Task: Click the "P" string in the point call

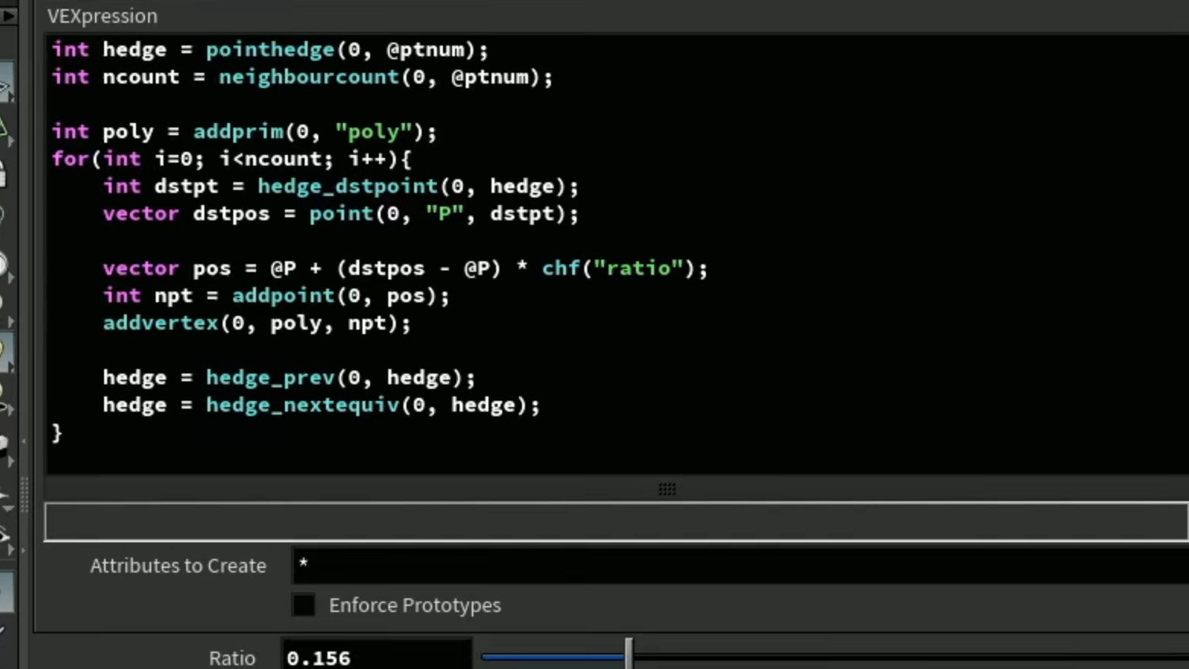Action: click(x=444, y=213)
